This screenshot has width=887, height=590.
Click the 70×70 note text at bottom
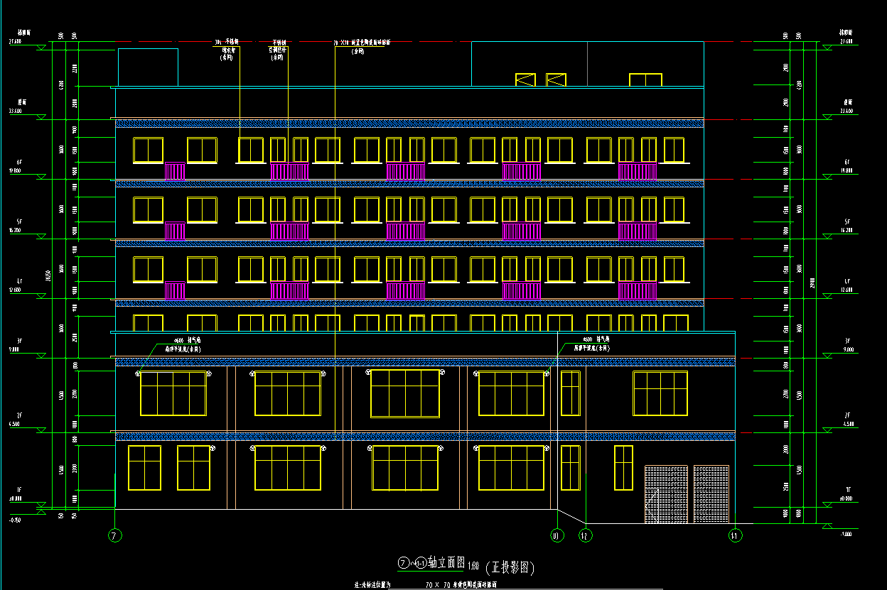coord(461,584)
